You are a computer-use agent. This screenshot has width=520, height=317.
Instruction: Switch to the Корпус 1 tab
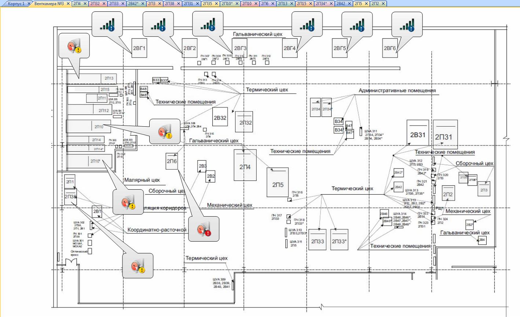pyautogui.click(x=16, y=3)
